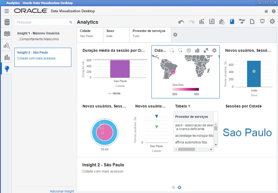Click the Sessões por Cidade title
This screenshot has height=193, width=278.
pyautogui.click(x=243, y=106)
